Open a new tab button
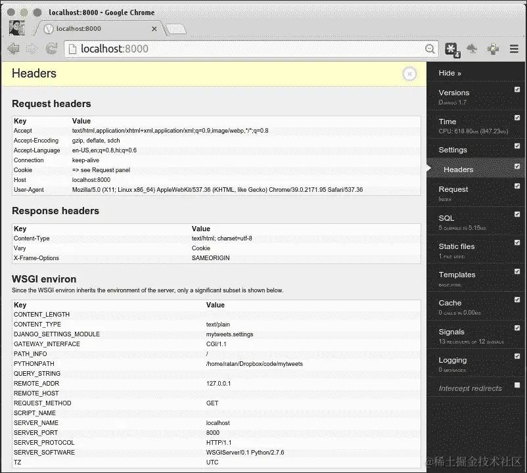Image resolution: width=527 pixels, height=473 pixels. (x=176, y=30)
